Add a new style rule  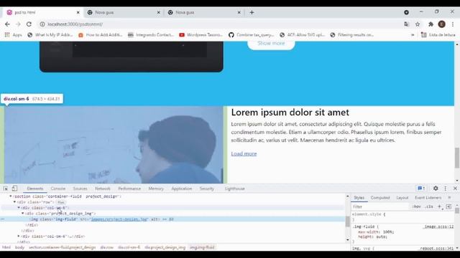pos(439,206)
